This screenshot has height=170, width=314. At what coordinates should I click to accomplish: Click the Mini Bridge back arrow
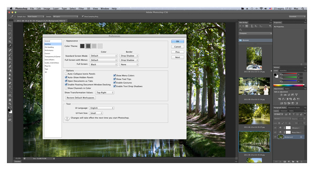[x=240, y=26]
